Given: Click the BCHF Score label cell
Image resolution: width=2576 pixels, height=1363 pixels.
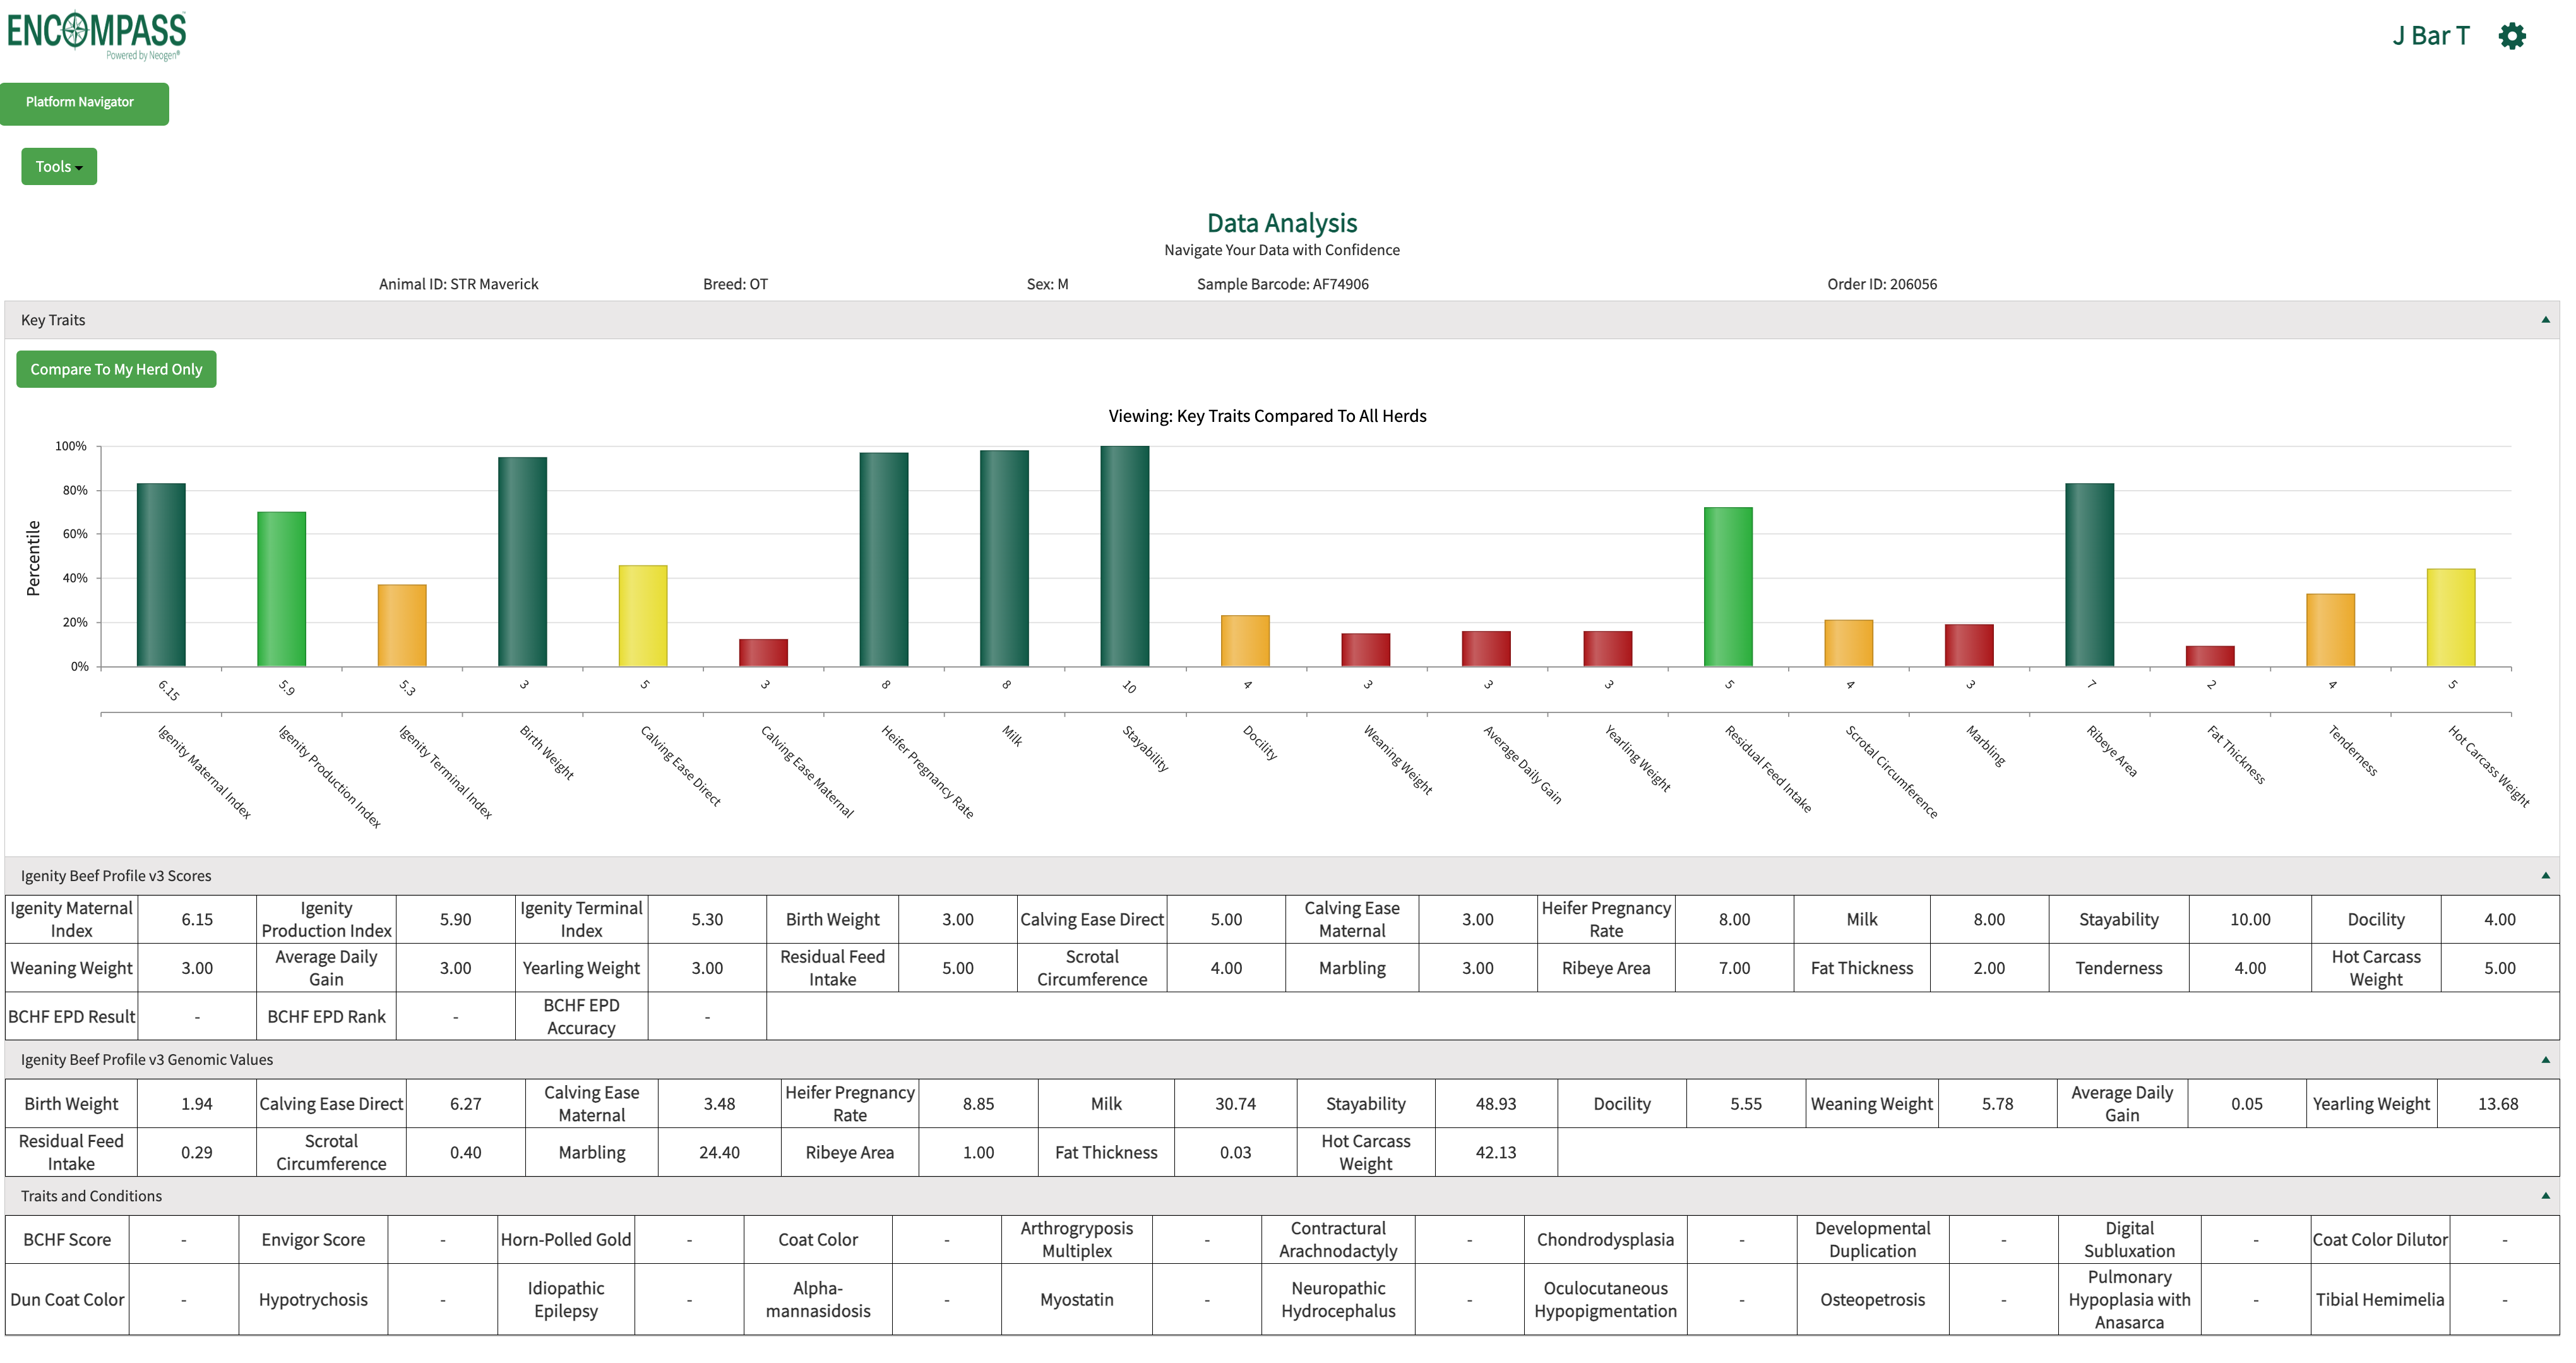Looking at the screenshot, I should [x=67, y=1239].
